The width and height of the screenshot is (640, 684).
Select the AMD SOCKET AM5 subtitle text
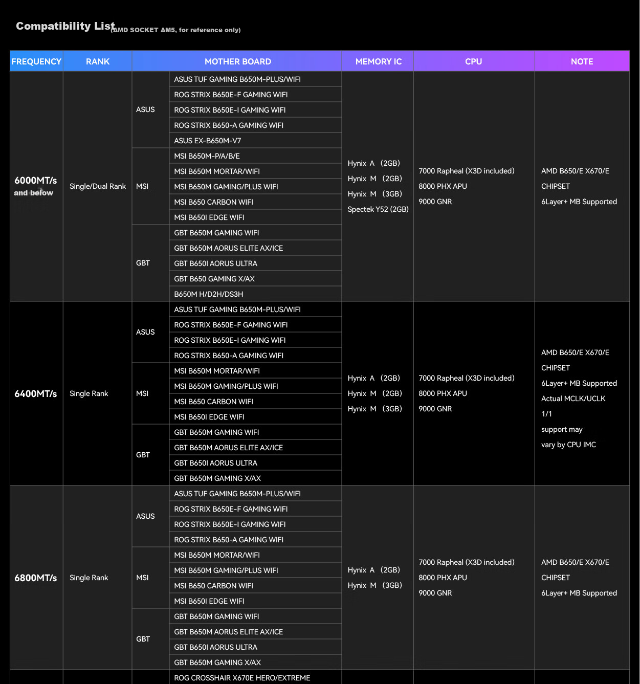[176, 30]
